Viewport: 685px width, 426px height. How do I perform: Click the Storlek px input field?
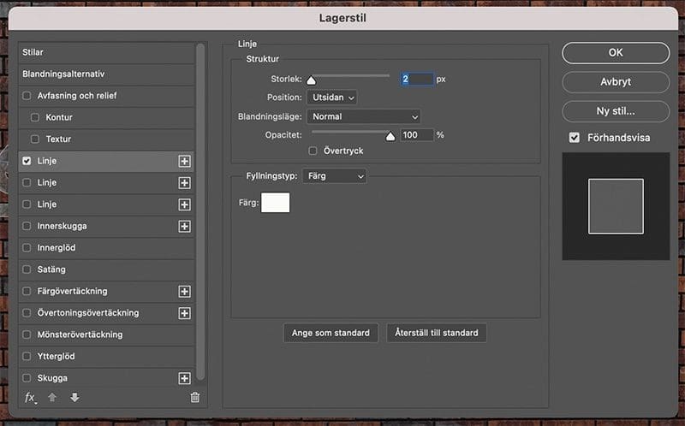[417, 79]
